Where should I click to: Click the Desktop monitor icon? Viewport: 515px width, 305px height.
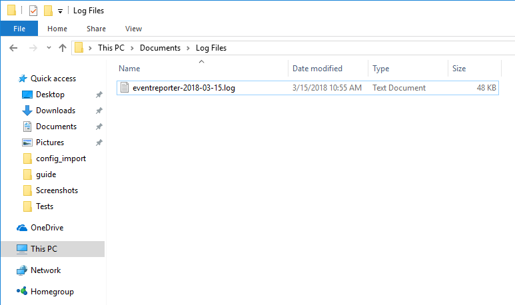[27, 95]
